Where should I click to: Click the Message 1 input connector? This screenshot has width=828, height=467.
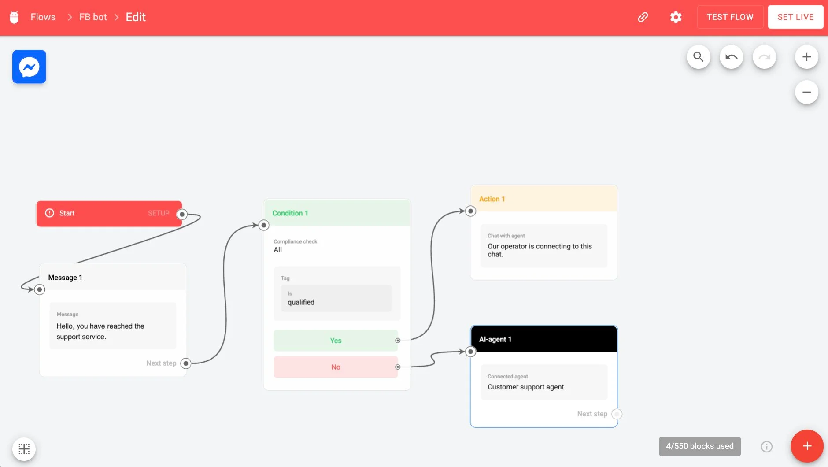tap(40, 289)
